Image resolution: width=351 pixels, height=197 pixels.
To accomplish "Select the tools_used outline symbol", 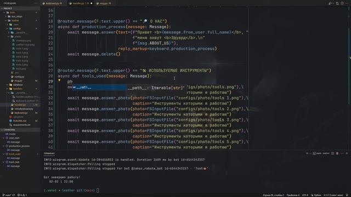I will tap(15, 154).
